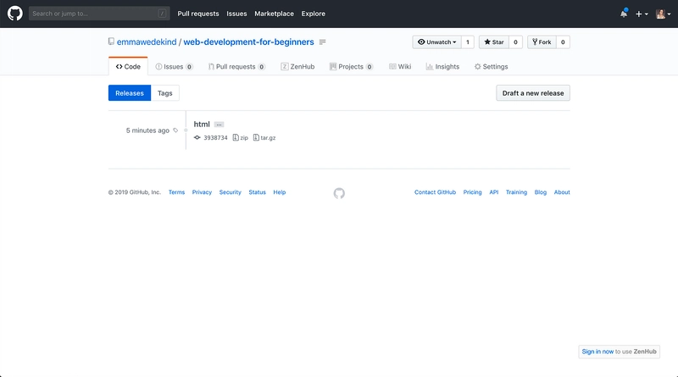Viewport: 678px width, 377px height.
Task: Switch to the Issues tab
Action: click(174, 67)
